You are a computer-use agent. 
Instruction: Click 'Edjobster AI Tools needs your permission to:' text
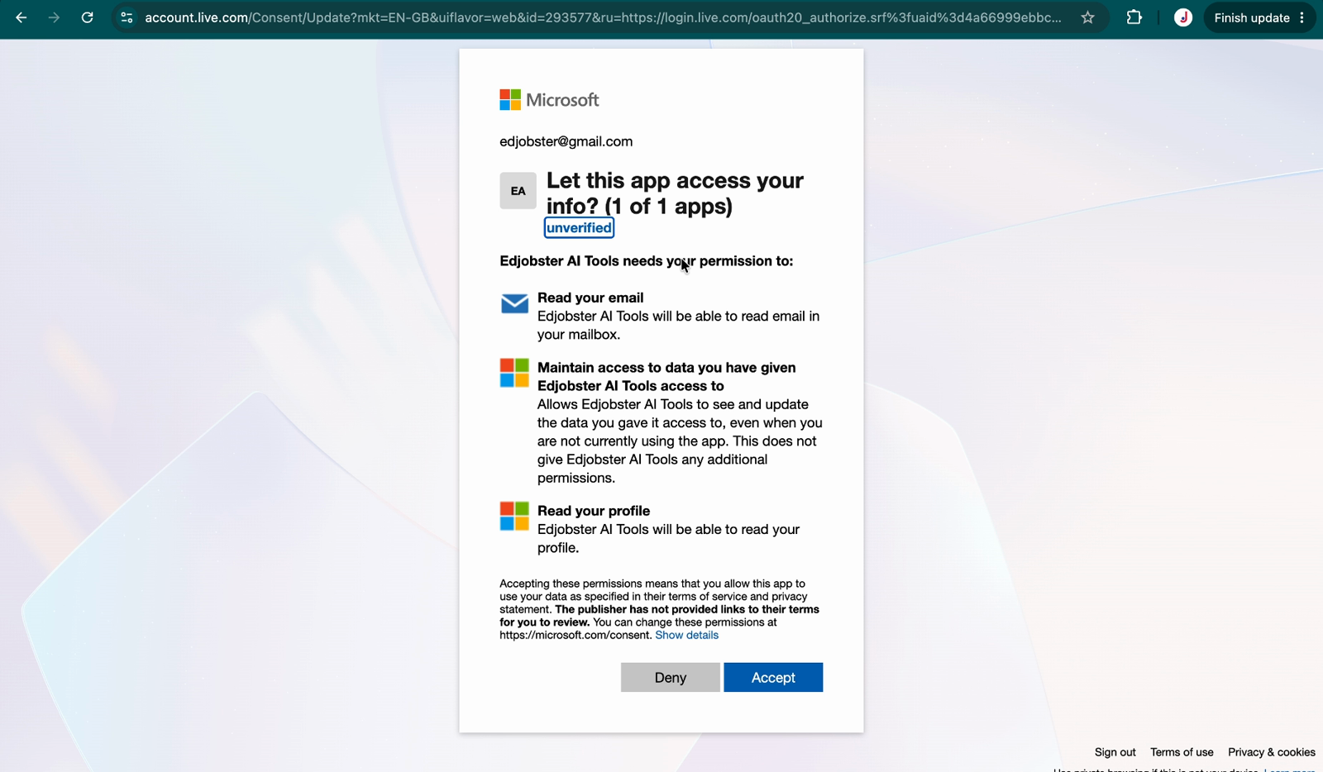[x=646, y=261]
